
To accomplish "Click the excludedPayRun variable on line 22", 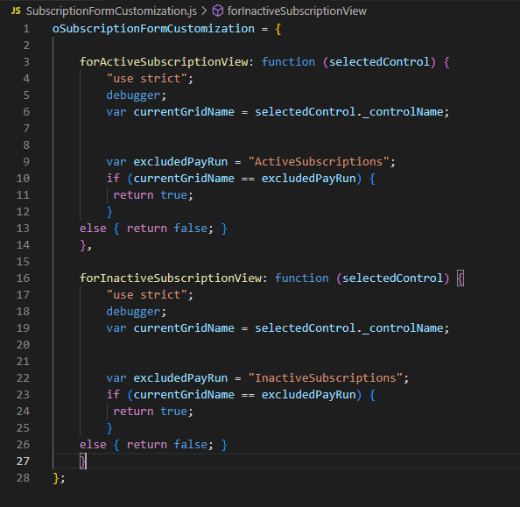I will [180, 378].
